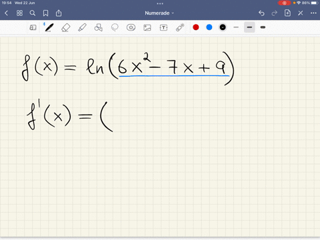Select the Highlighter tool
320x240 pixels.
[82, 27]
